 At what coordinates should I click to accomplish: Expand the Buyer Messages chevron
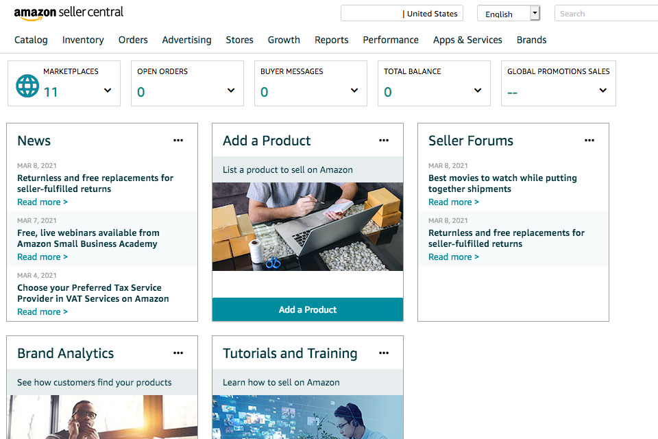354,91
